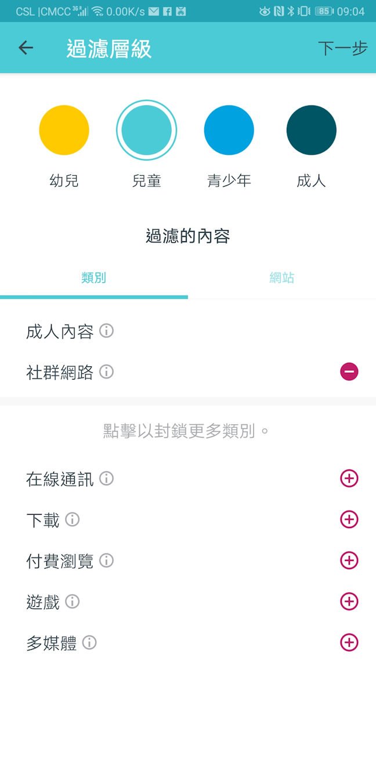Open info icon beside 社群網路

(x=106, y=372)
